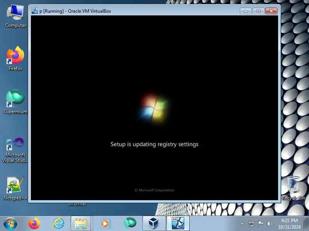Open Microsoft Visual Studio desktop shortcut
Viewport: 309px width, 231px height.
[15, 150]
